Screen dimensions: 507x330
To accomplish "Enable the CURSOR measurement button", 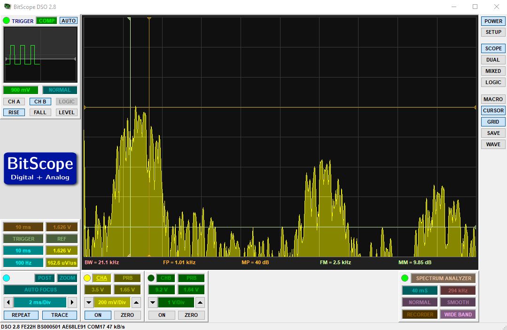I will pos(493,110).
